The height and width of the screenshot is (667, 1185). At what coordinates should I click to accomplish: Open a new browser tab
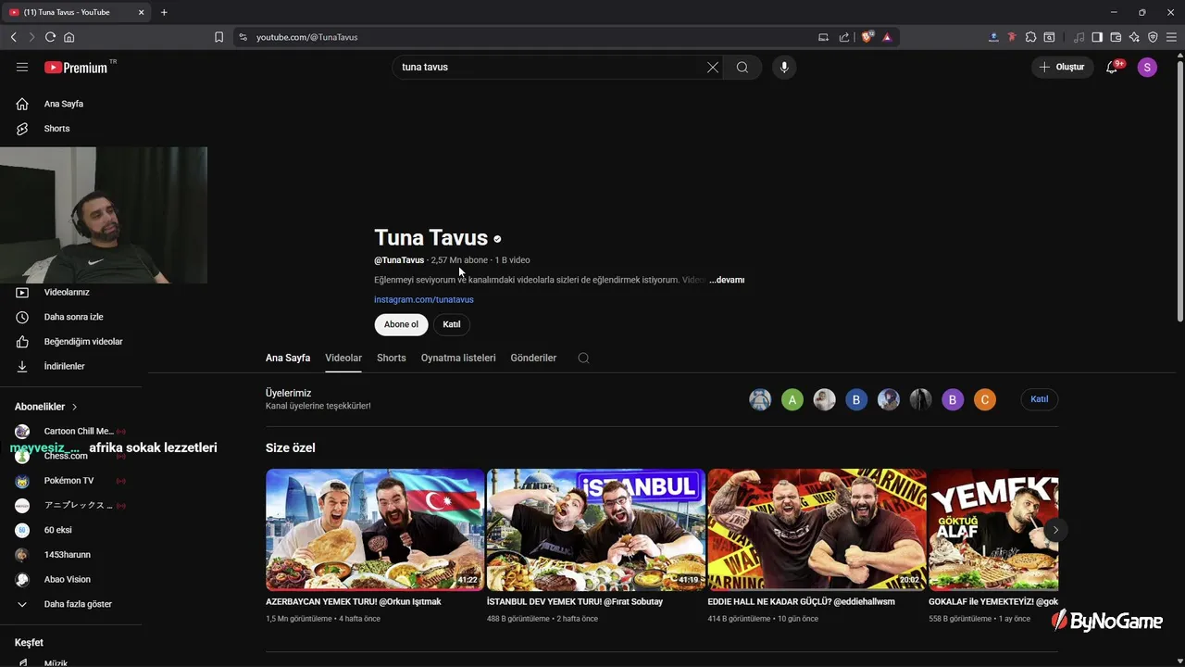[164, 12]
